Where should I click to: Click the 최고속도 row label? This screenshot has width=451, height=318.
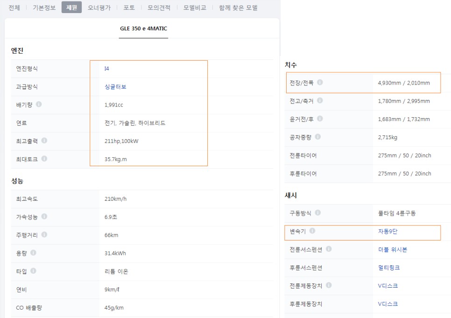(27, 199)
